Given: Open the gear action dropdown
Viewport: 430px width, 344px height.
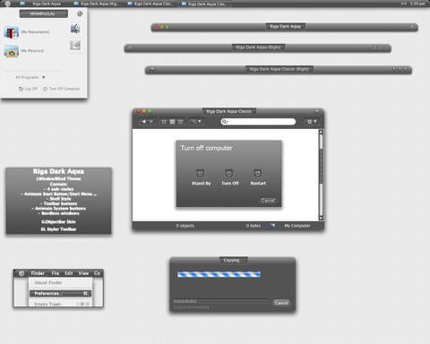Looking at the screenshot, I should coord(312,122).
